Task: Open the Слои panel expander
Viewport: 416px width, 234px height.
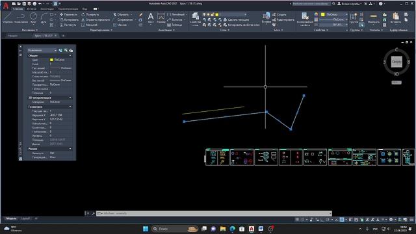Action: coord(224,30)
